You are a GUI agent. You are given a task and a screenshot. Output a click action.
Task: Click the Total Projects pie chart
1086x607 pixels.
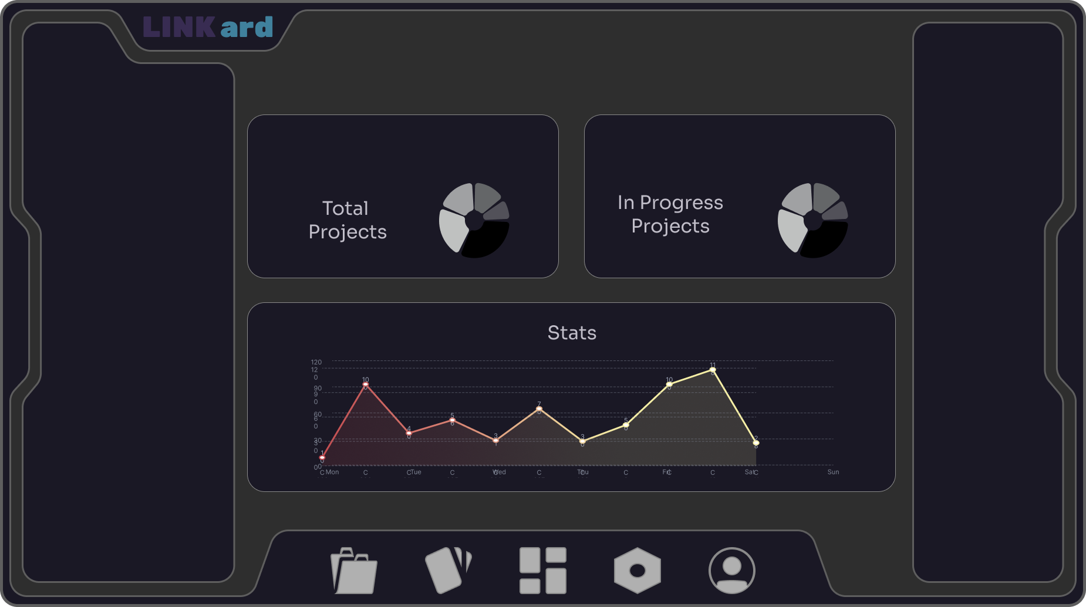coord(474,220)
